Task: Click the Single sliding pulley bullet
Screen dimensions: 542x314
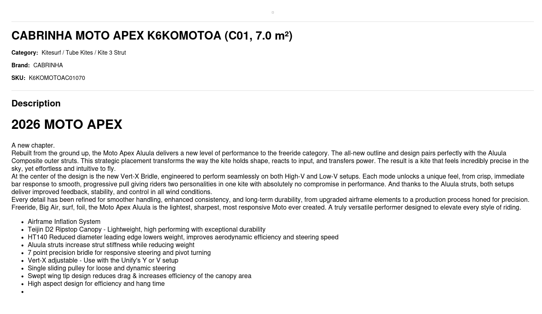Action: point(102,268)
